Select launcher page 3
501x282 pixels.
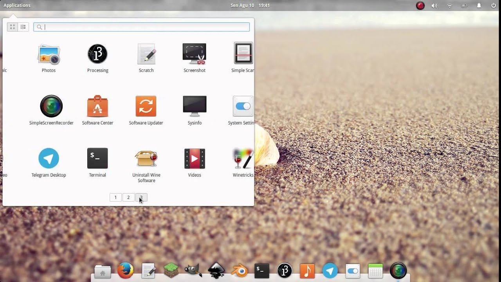tap(141, 197)
